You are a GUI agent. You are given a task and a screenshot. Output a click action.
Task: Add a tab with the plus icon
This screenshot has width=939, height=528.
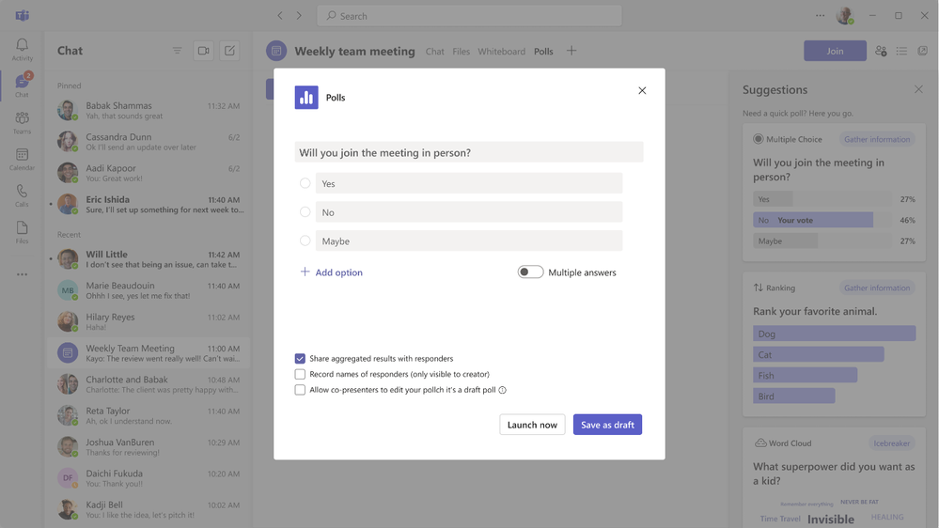571,51
